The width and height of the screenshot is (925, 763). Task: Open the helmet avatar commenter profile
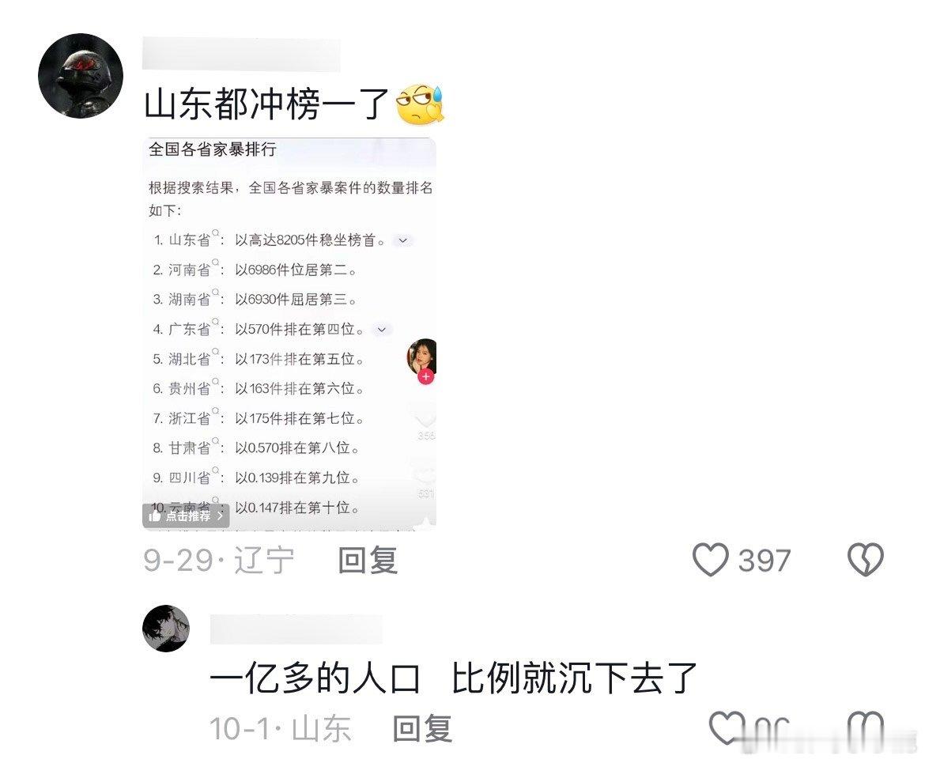pos(80,76)
